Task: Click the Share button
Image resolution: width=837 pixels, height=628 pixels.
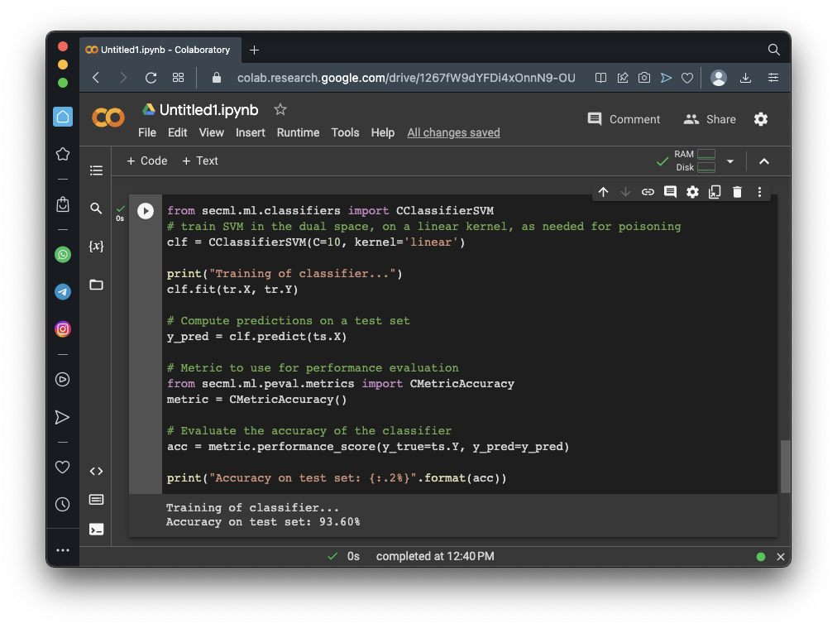Action: click(x=710, y=119)
